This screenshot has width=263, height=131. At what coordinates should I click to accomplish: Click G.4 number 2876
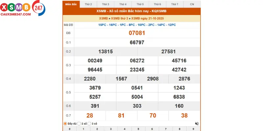pyautogui.click(x=184, y=79)
